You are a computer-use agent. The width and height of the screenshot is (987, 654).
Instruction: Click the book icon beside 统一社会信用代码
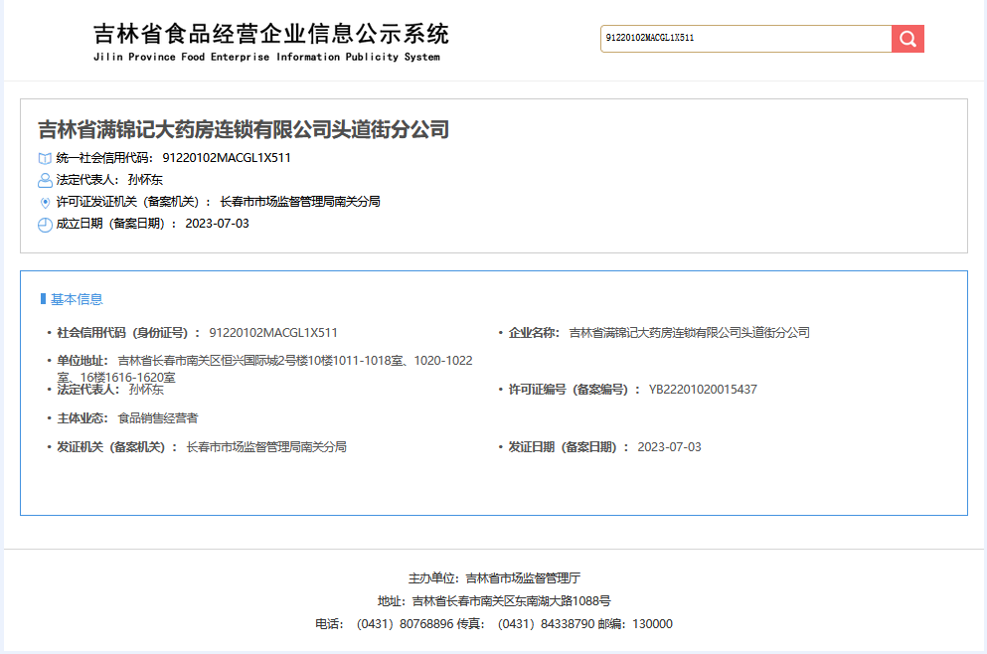(45, 158)
